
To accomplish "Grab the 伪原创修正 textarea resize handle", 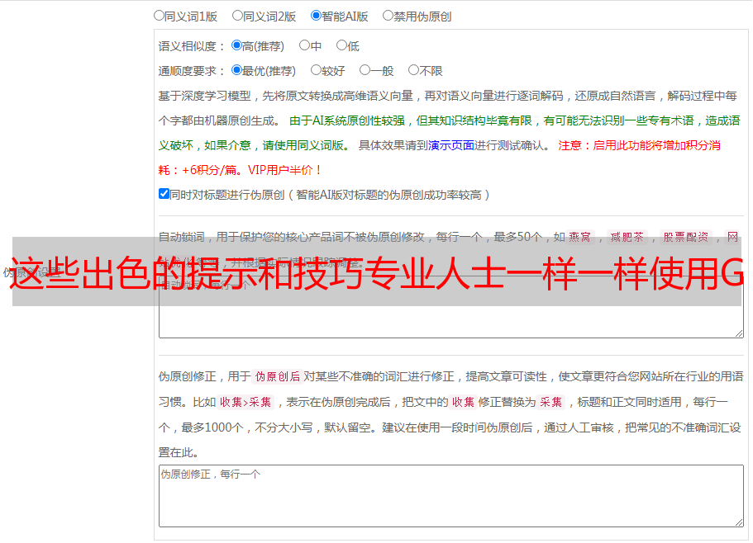I will coord(739,523).
